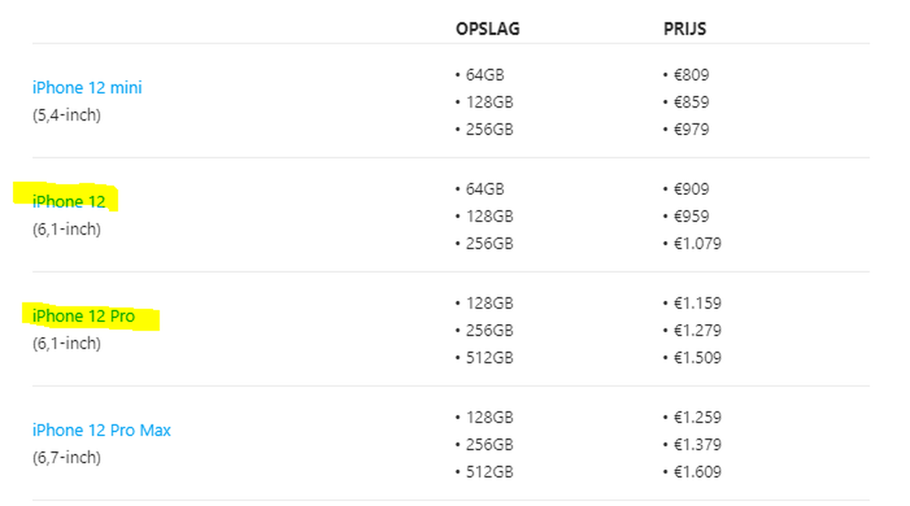Image resolution: width=910 pixels, height=506 pixels.
Task: Select the €1.079 price entry
Action: tap(697, 243)
